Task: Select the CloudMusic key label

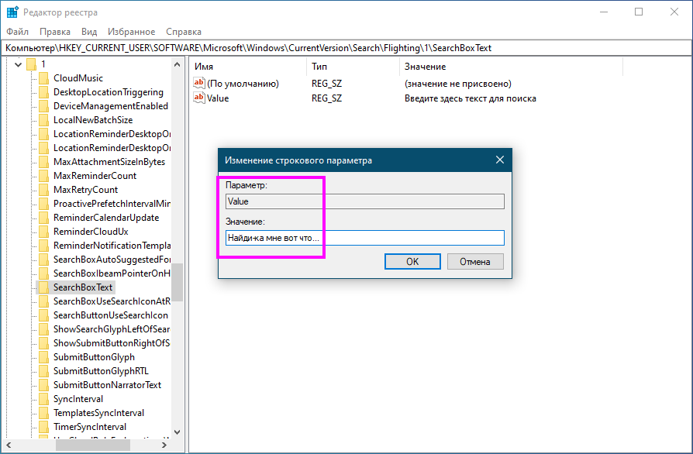Action: point(78,78)
